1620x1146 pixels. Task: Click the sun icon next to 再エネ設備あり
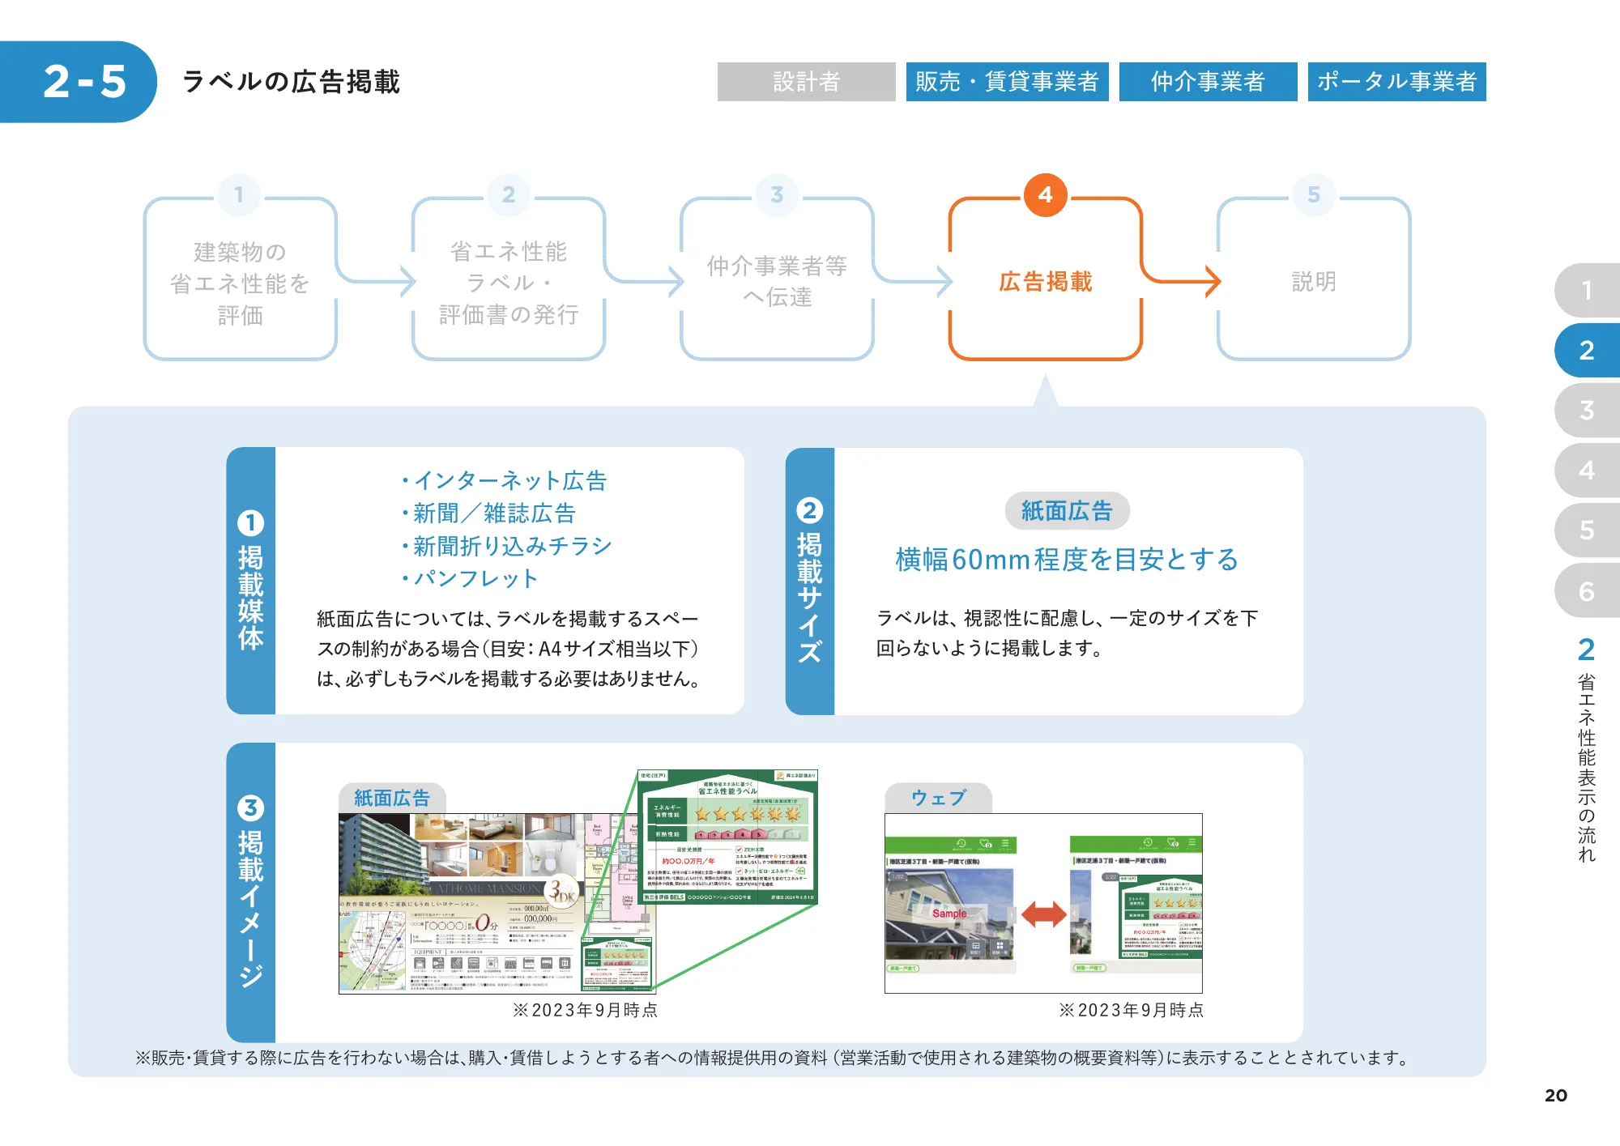(x=780, y=776)
